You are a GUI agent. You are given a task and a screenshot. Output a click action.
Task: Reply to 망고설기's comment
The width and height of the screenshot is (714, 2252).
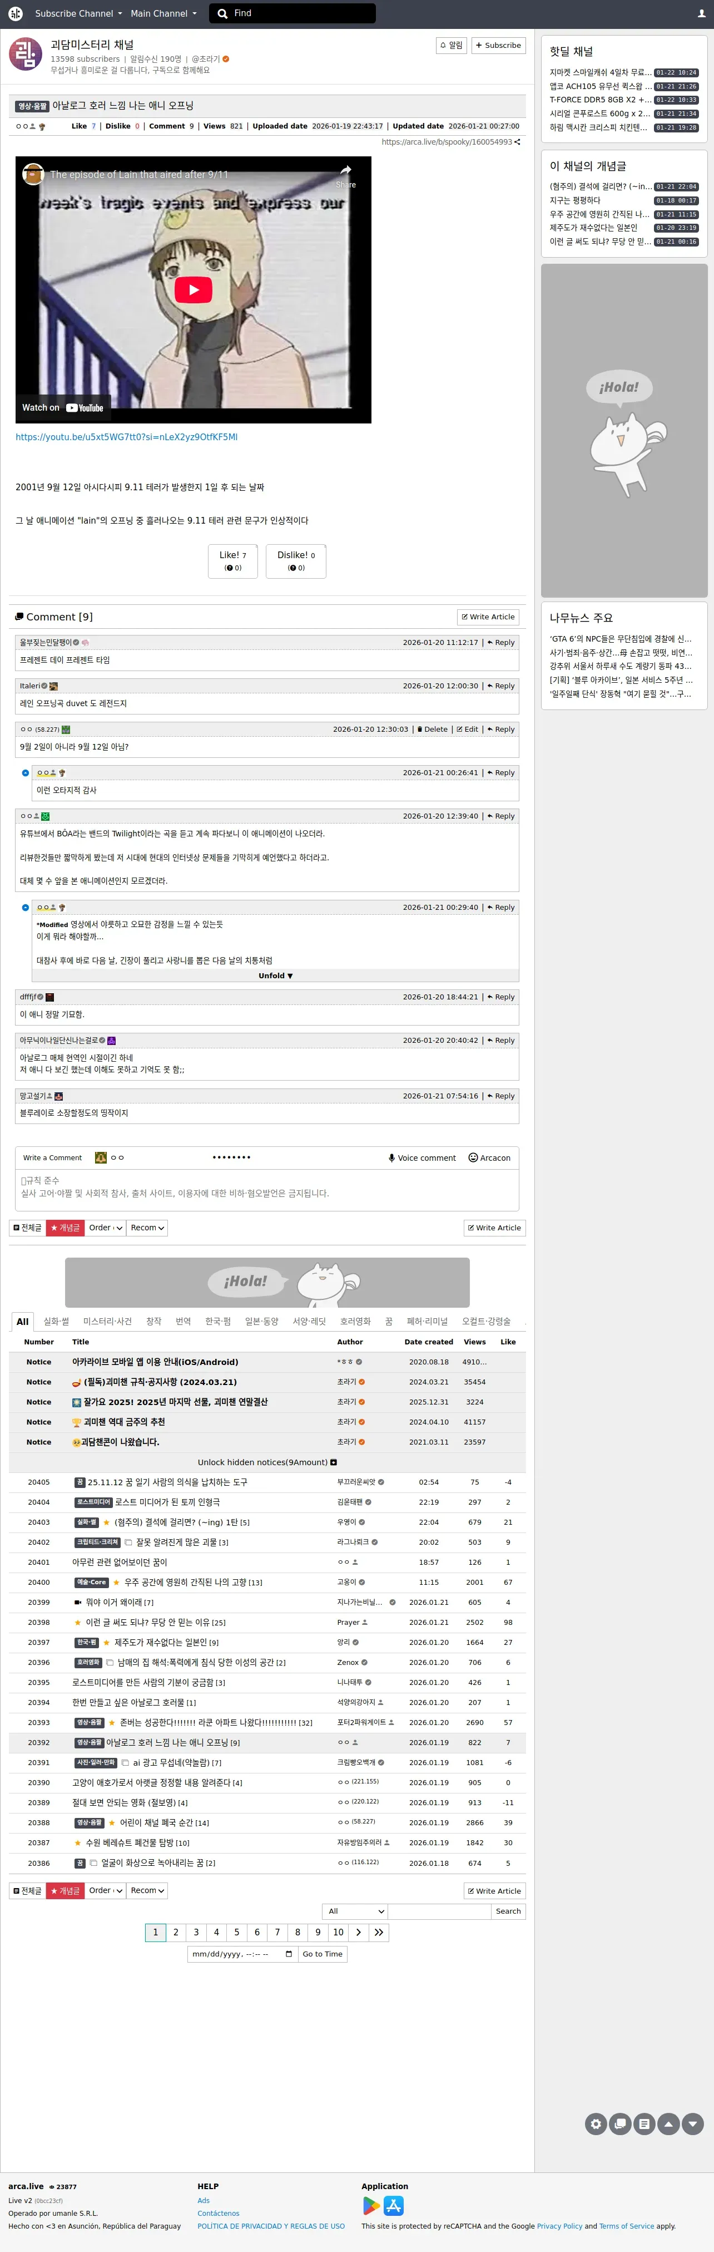pyautogui.click(x=501, y=1096)
